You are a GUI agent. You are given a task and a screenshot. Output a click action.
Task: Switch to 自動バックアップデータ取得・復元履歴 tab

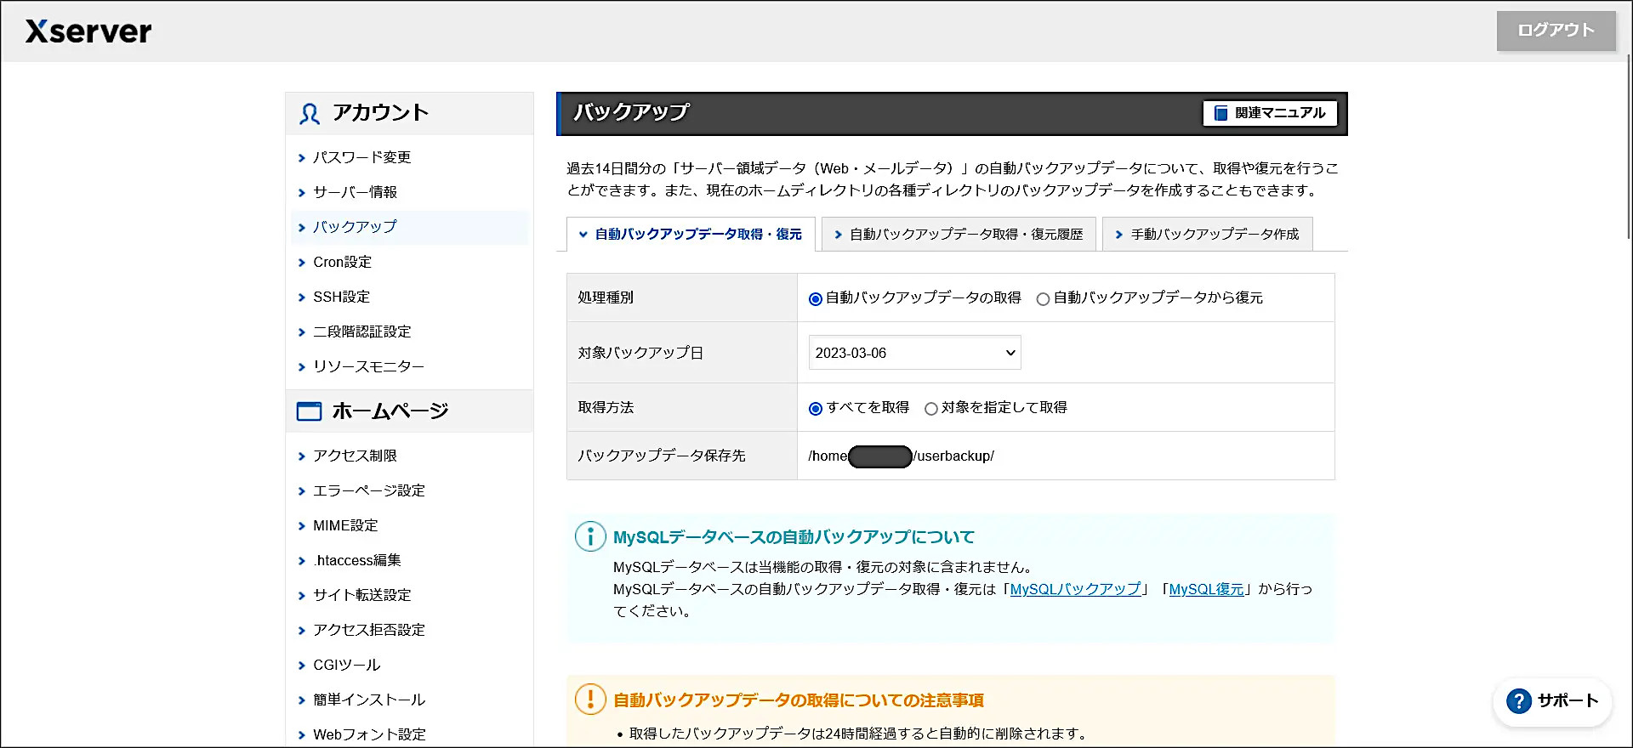tap(959, 235)
